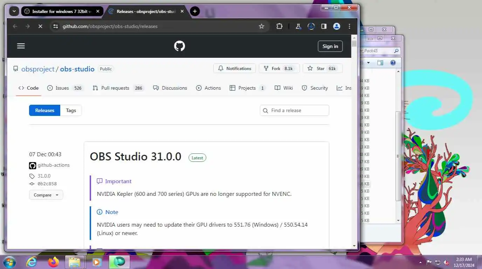Image resolution: width=482 pixels, height=269 pixels.
Task: Fork the obs-studio repository
Action: (x=279, y=69)
